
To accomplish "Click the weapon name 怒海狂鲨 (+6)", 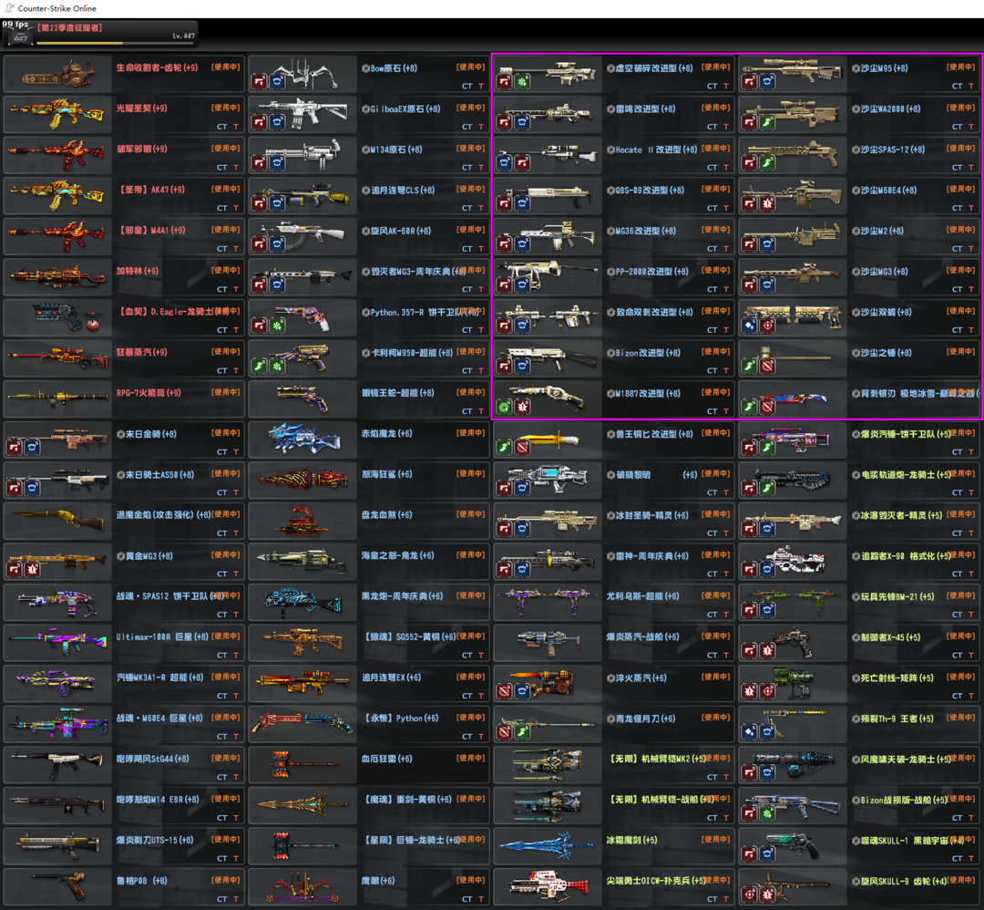I will 387,474.
